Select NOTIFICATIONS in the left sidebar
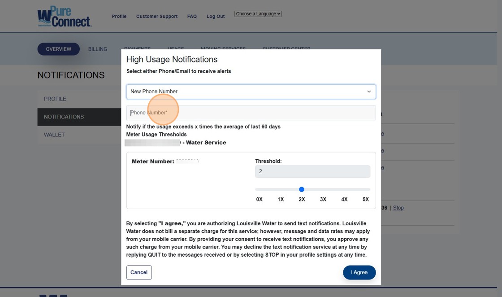 [x=64, y=117]
